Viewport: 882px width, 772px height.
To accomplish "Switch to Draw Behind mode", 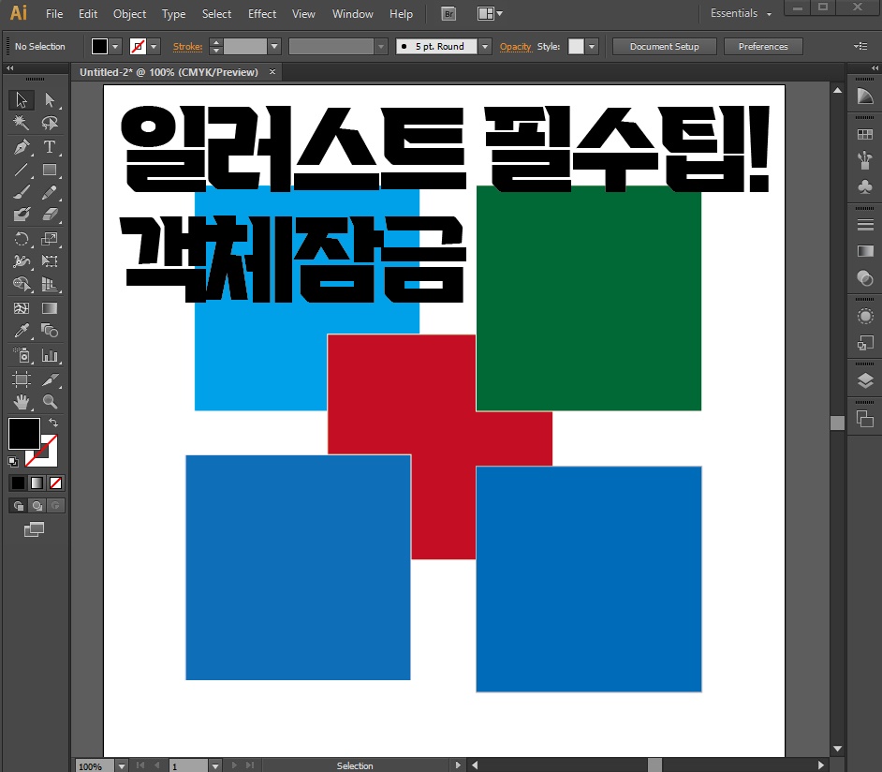I will pos(37,506).
